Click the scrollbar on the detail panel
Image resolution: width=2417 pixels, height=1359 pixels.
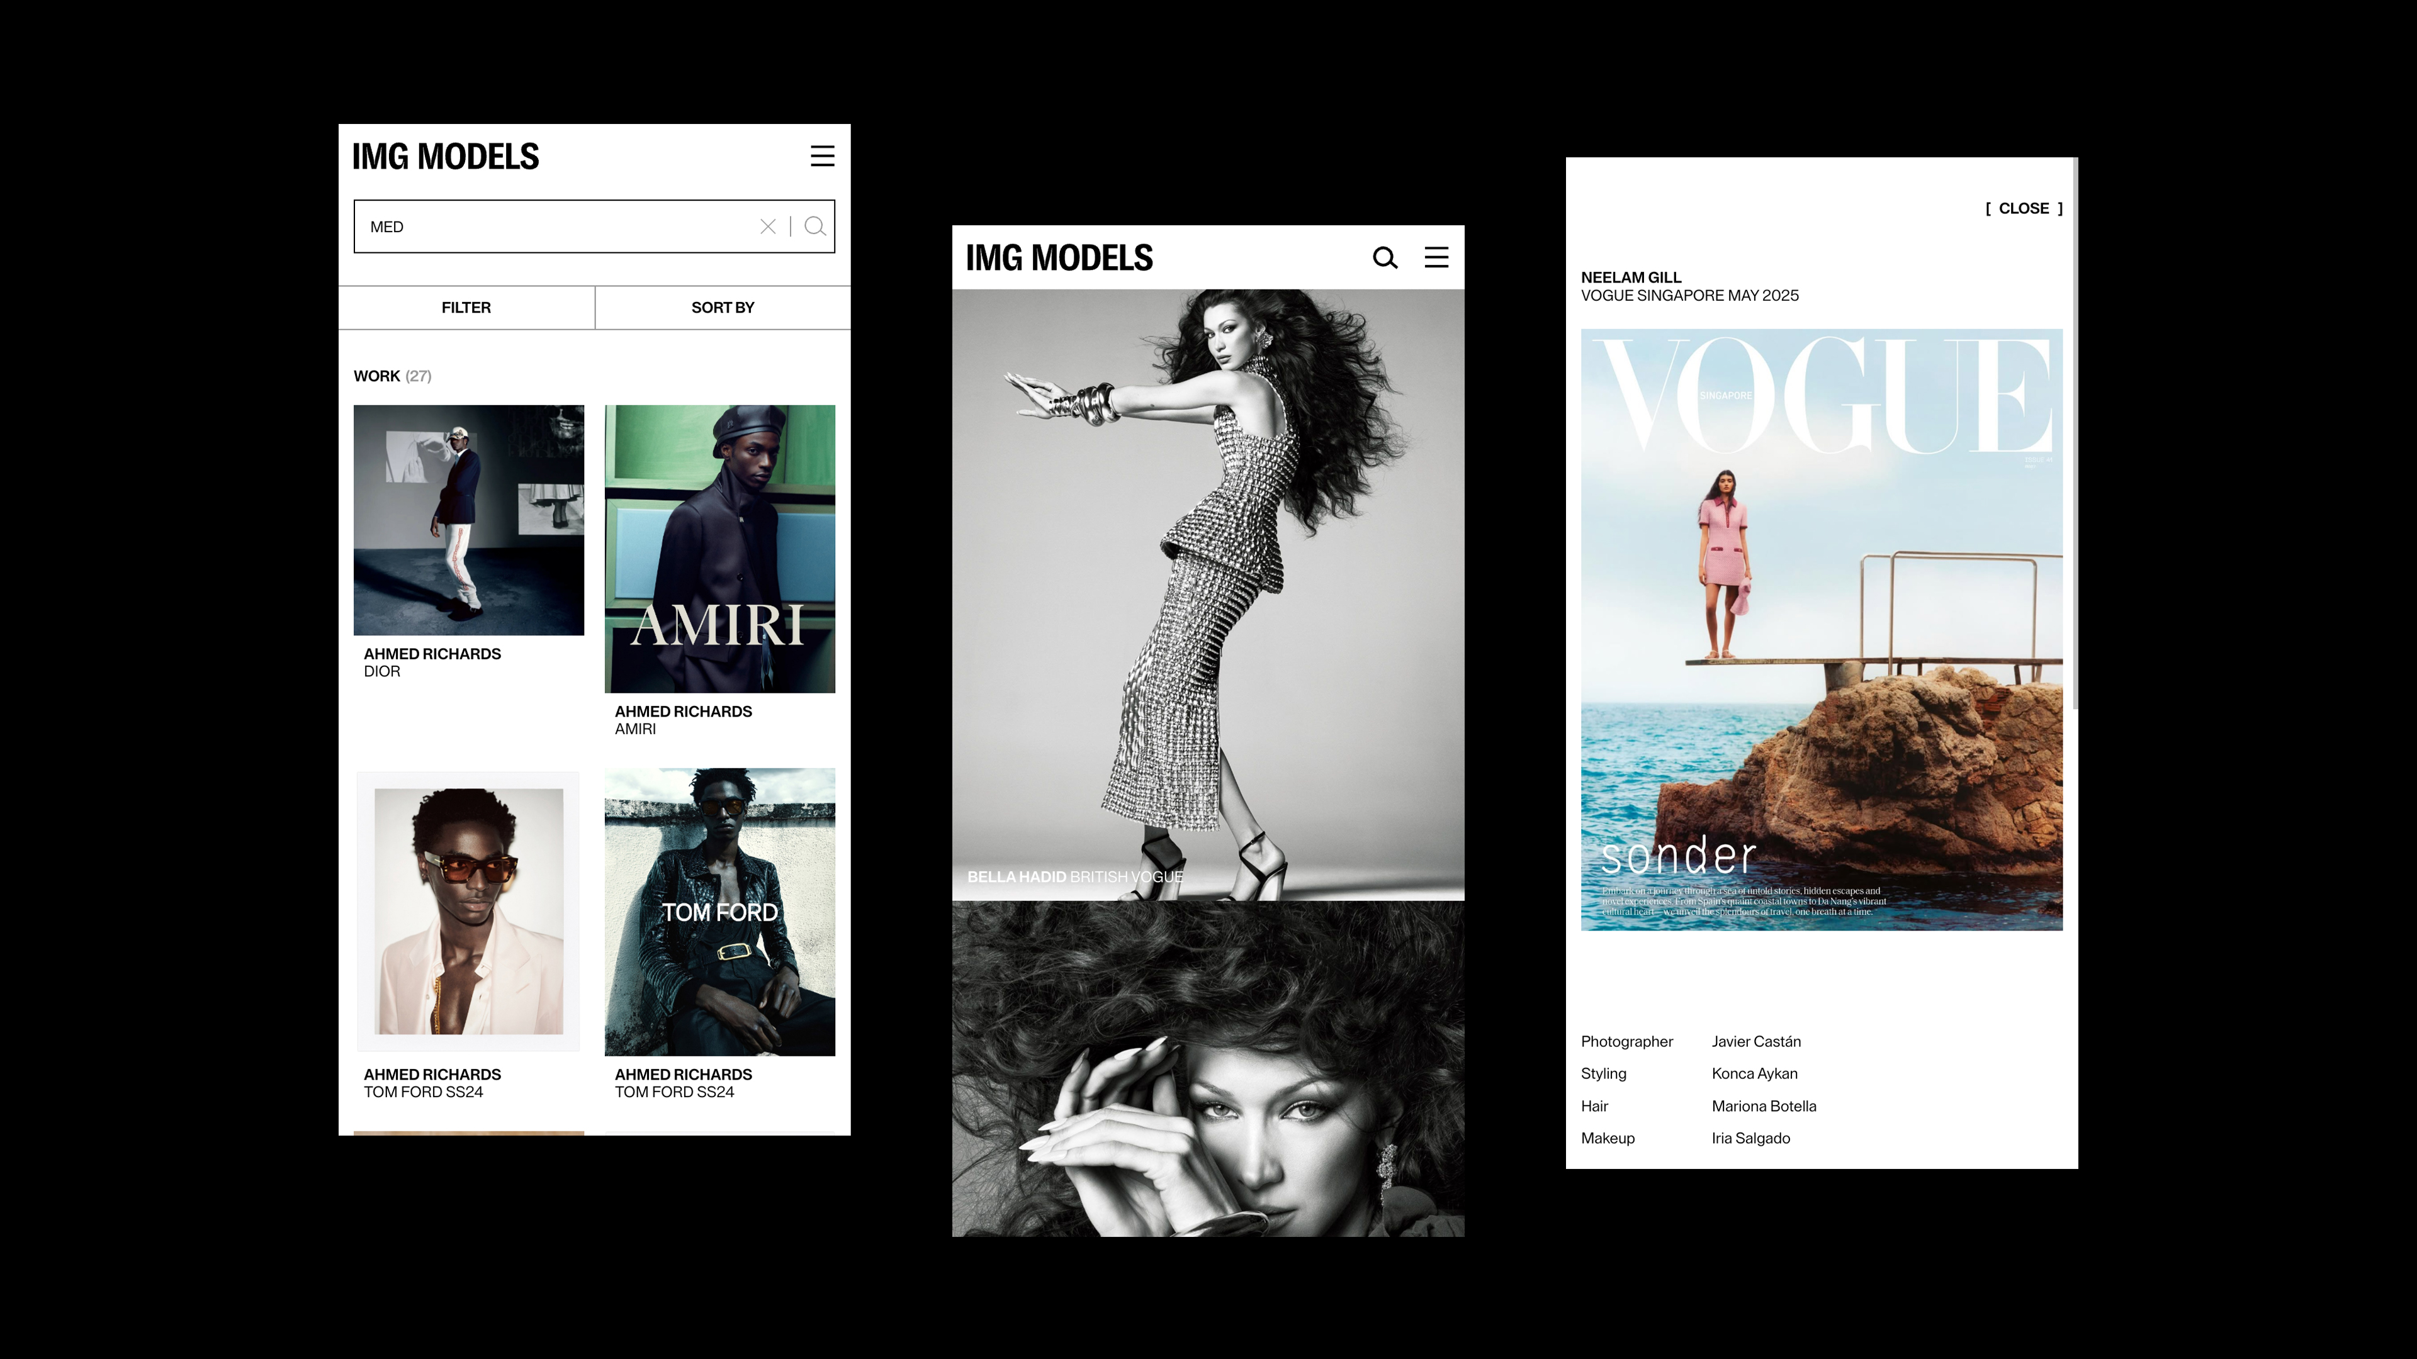2075,432
